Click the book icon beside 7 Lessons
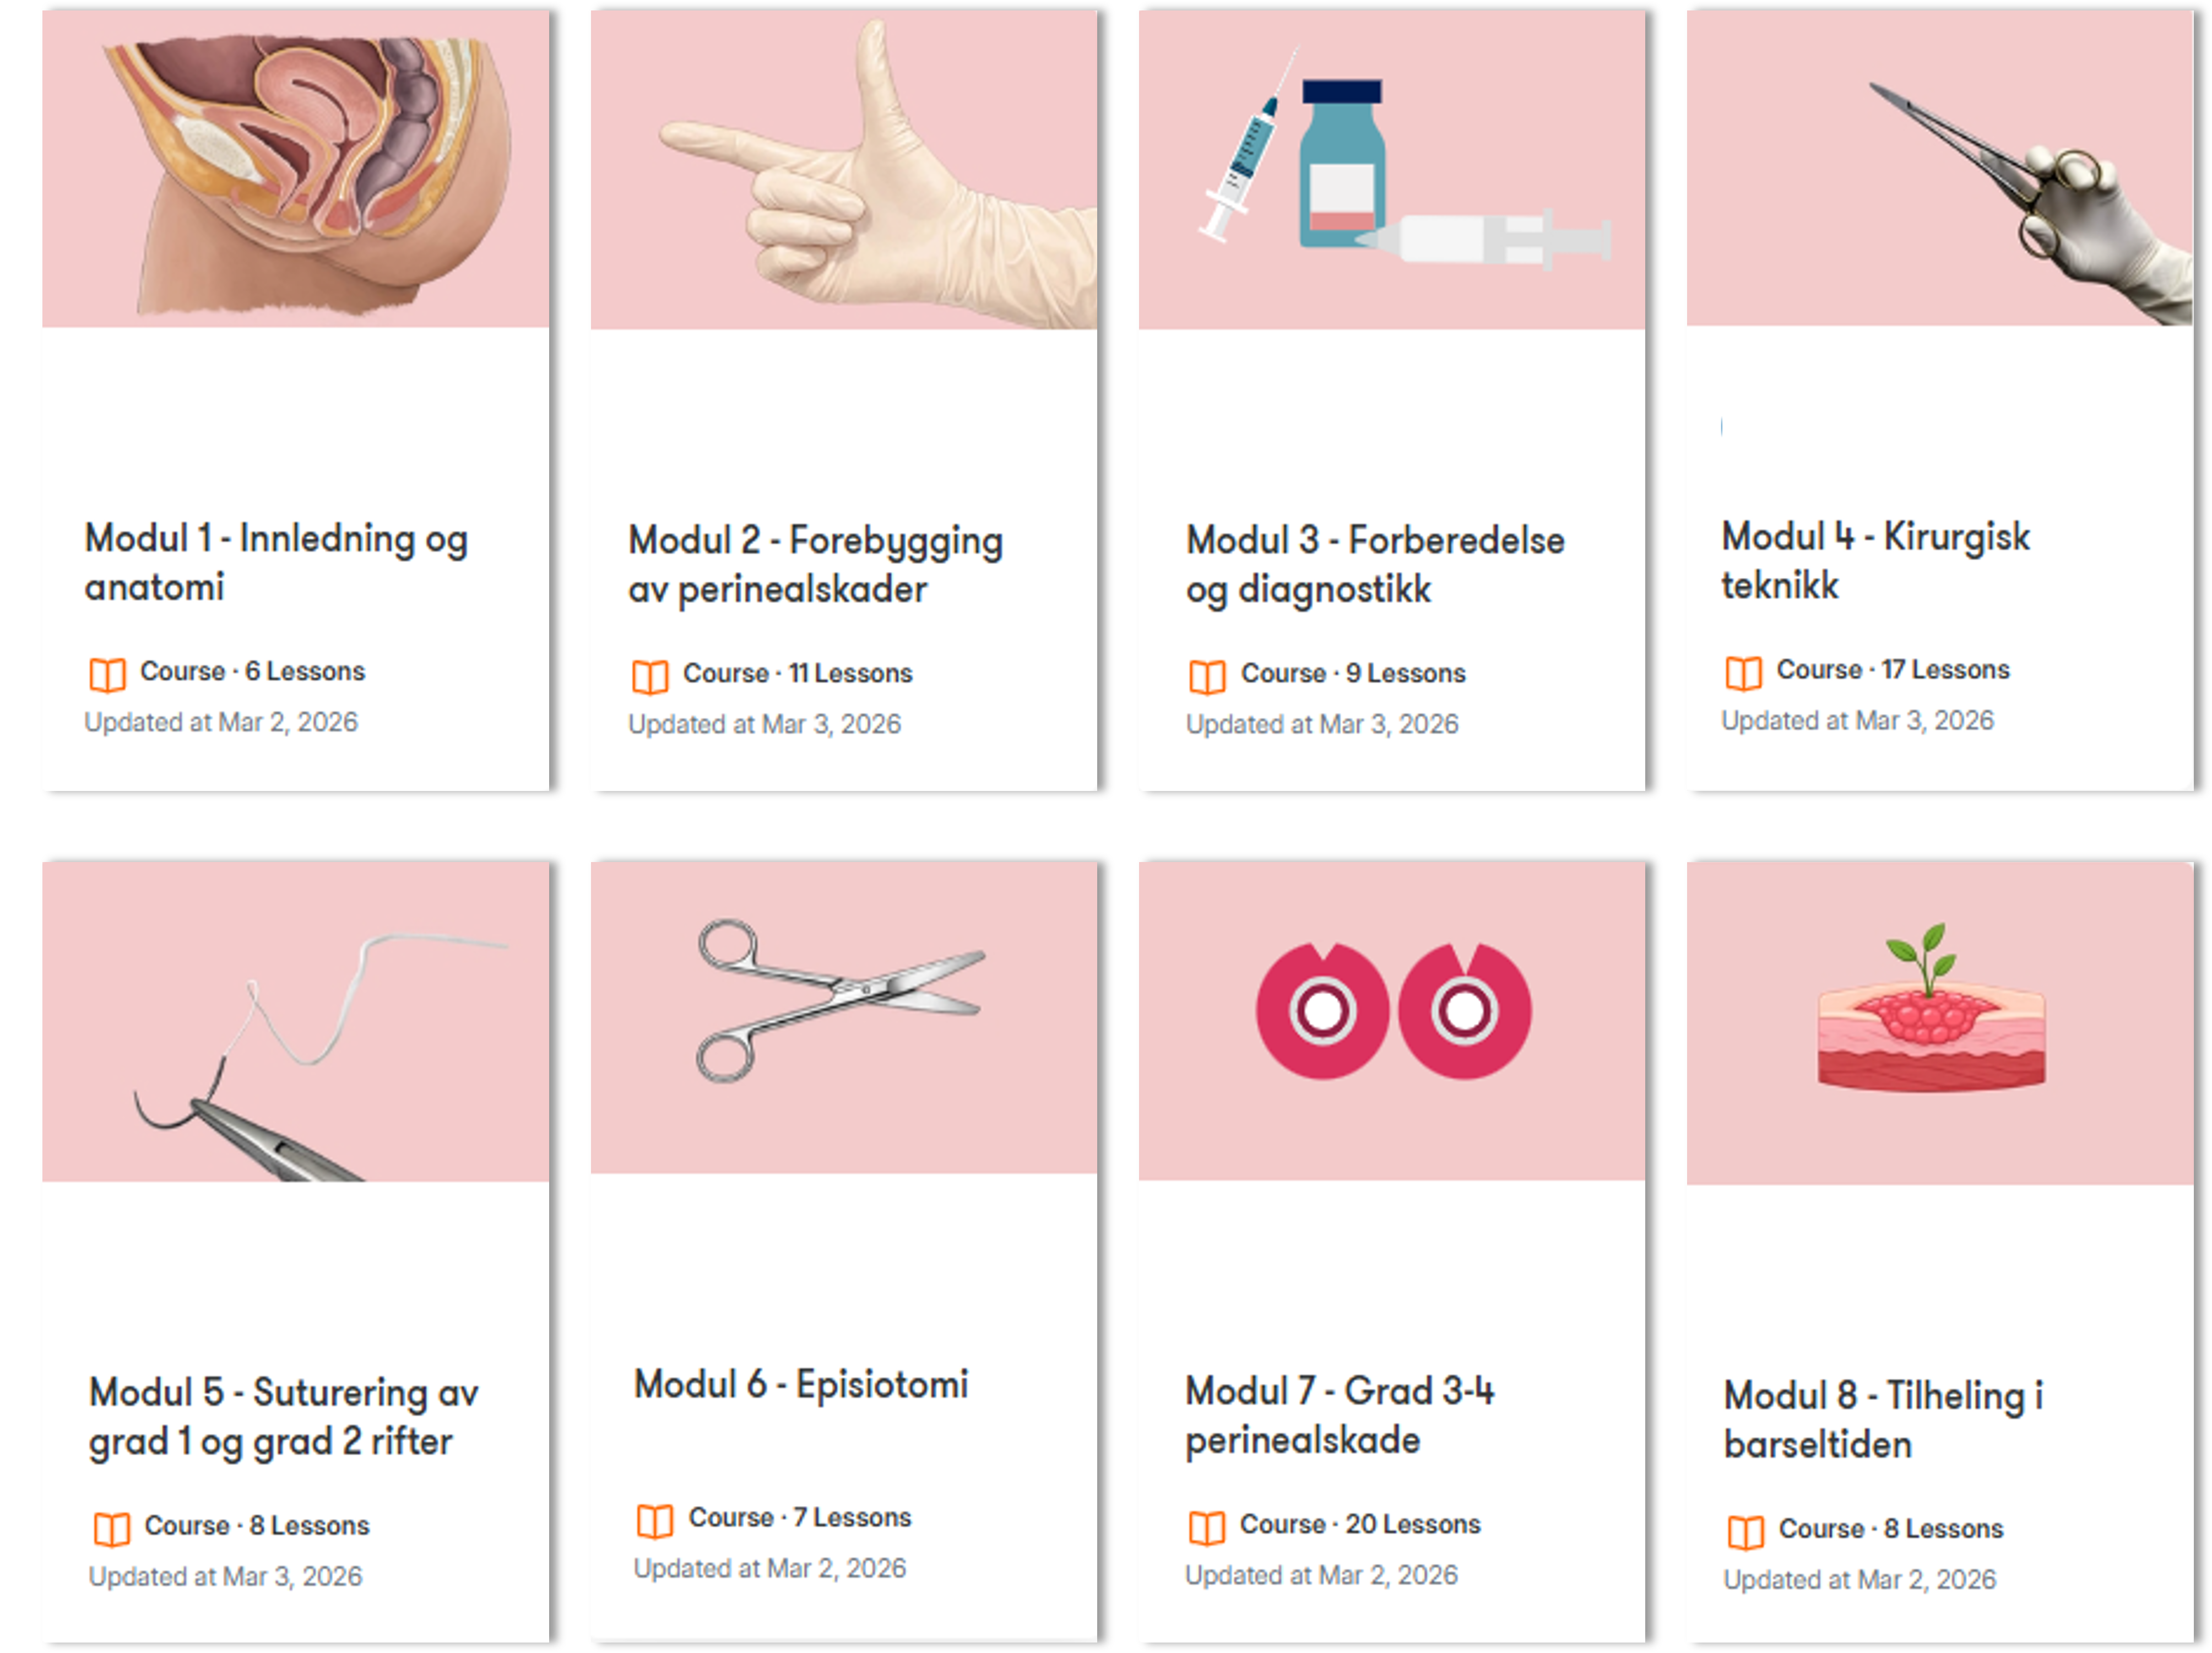Screen dimensions: 2212x1653 [655, 1521]
